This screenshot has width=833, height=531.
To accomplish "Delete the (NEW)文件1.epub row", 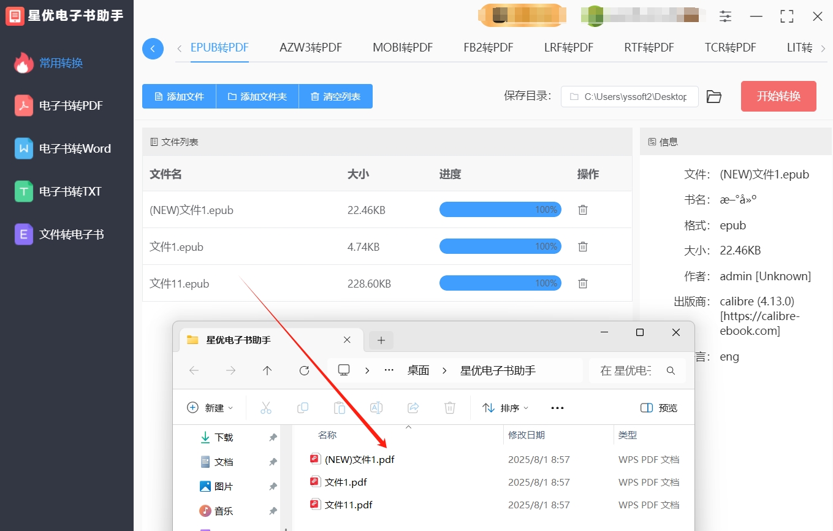I will pyautogui.click(x=583, y=210).
